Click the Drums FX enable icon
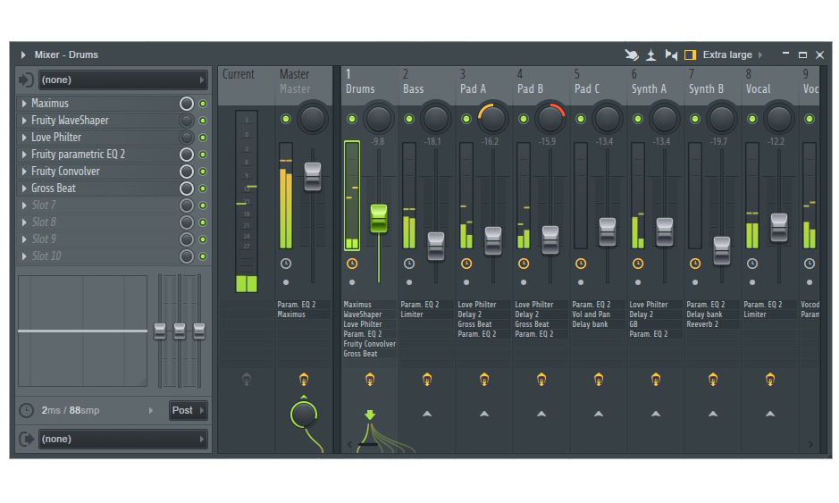Viewport: 839px width, 503px height. pos(370,380)
